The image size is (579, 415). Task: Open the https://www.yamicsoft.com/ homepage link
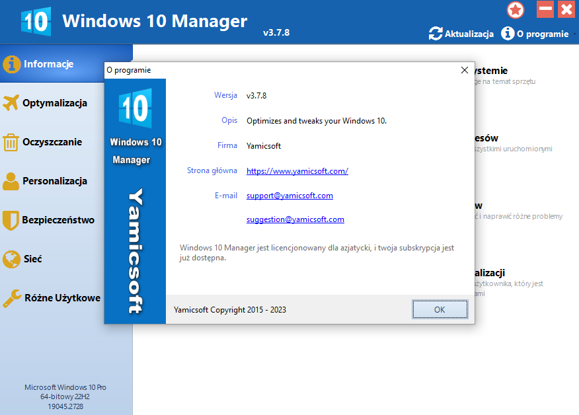click(297, 171)
